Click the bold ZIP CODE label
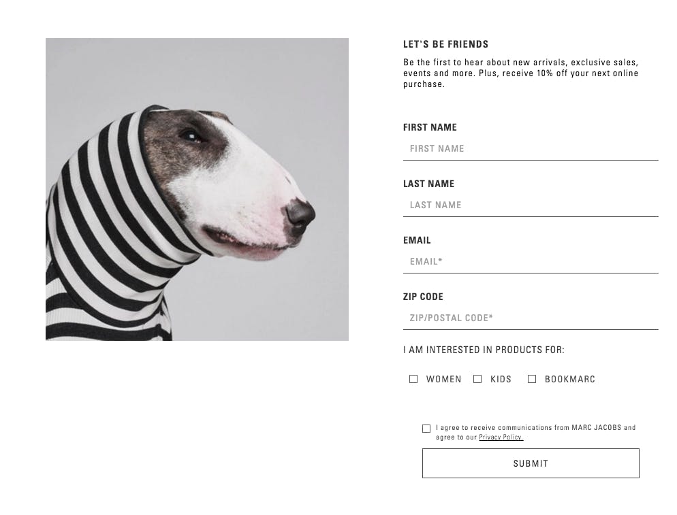 coord(423,297)
